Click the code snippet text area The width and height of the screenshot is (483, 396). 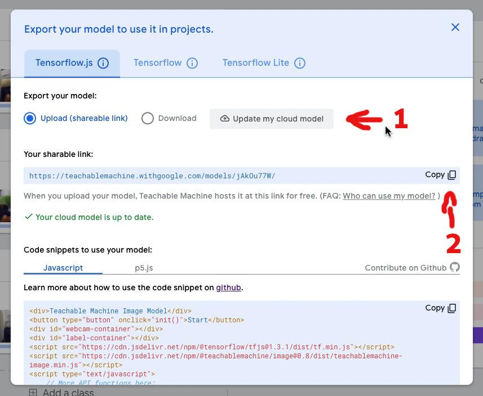[x=241, y=343]
